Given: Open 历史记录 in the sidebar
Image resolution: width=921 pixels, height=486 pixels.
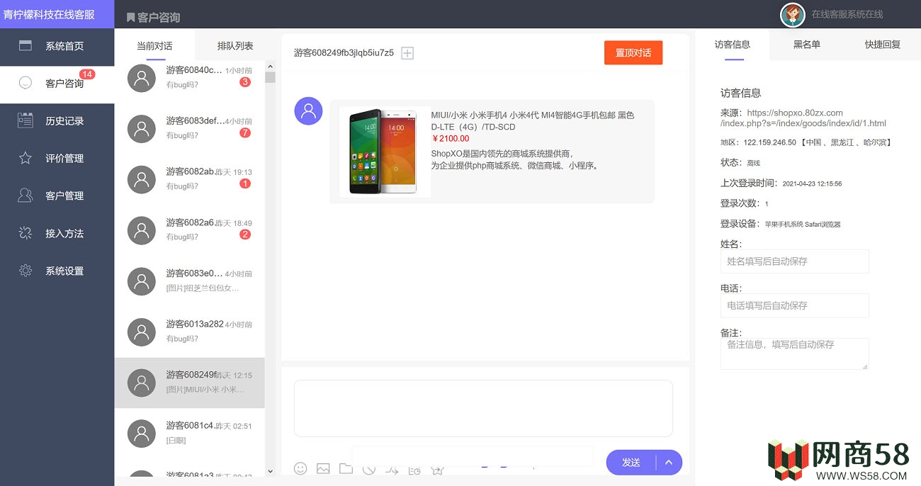Looking at the screenshot, I should click(x=57, y=121).
